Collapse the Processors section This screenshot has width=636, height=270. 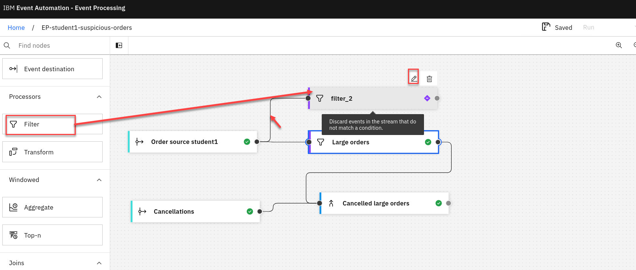click(99, 97)
